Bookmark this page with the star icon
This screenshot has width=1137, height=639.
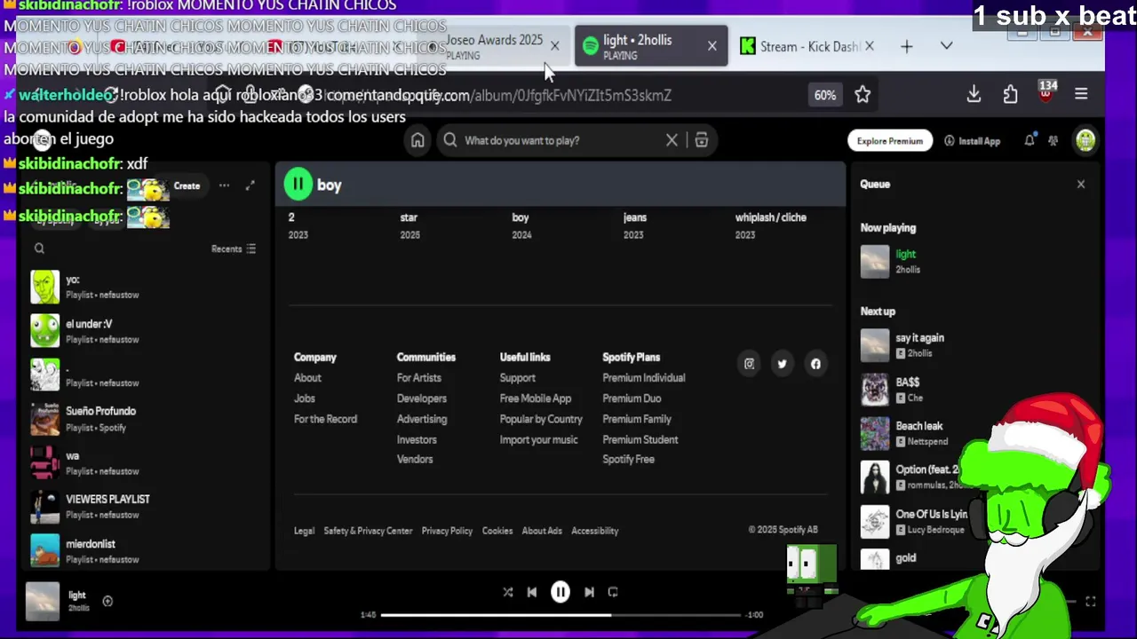point(863,94)
